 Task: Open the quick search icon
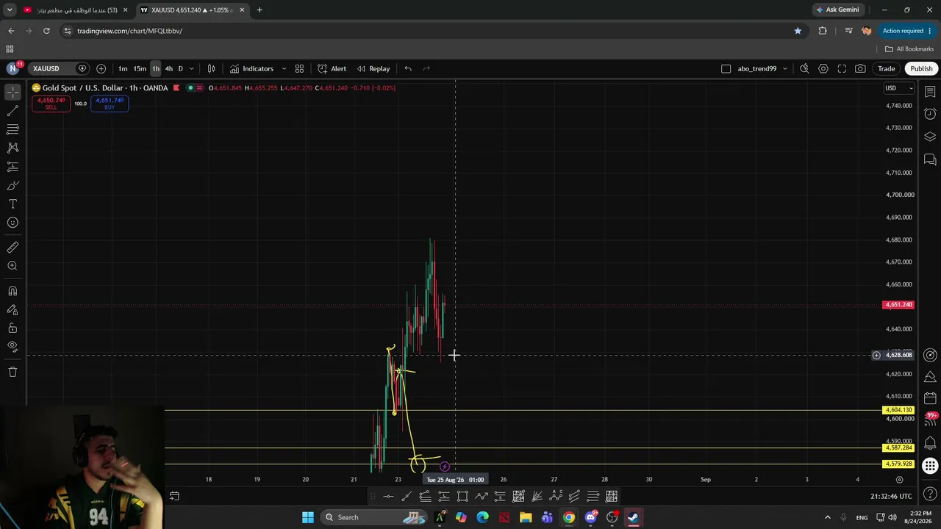coord(804,68)
